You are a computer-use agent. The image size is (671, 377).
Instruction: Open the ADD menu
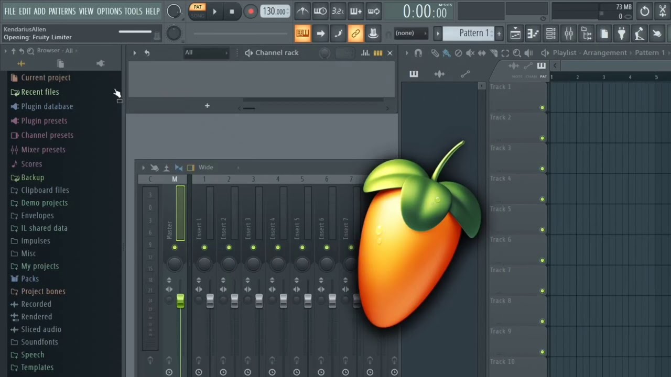tap(40, 11)
